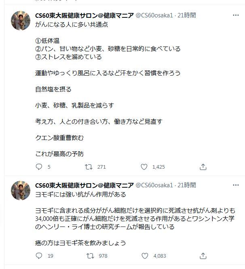
Task: Retweet the post with 978 retweets
Action: (90, 256)
